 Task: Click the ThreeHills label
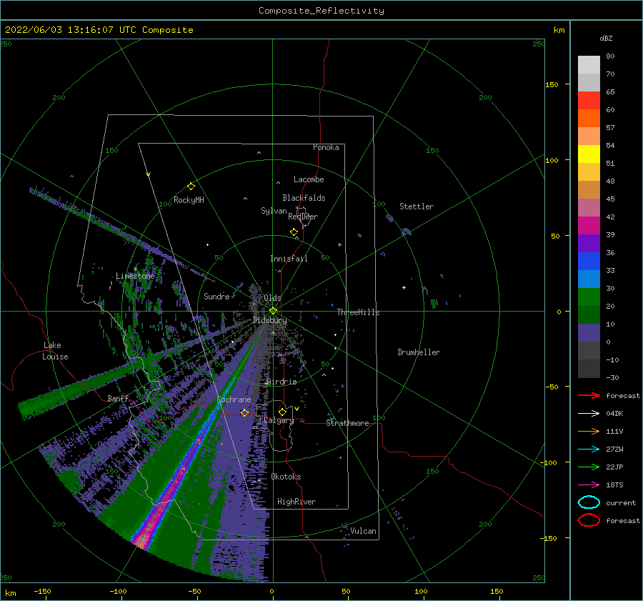[359, 312]
